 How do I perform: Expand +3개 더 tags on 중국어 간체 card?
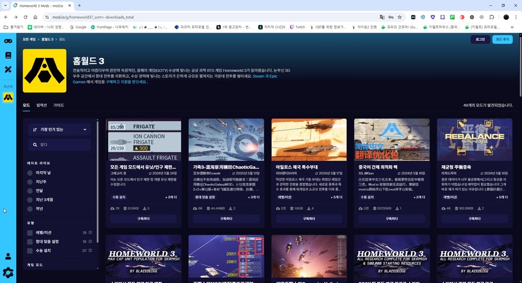pos(419,197)
